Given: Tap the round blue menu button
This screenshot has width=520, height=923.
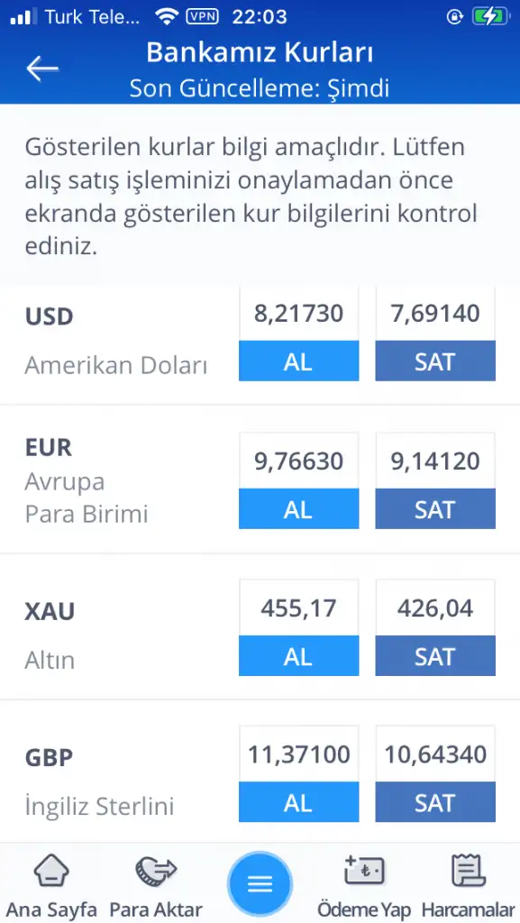Looking at the screenshot, I should pyautogui.click(x=260, y=883).
